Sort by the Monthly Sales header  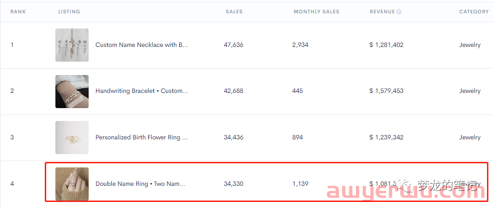[316, 11]
